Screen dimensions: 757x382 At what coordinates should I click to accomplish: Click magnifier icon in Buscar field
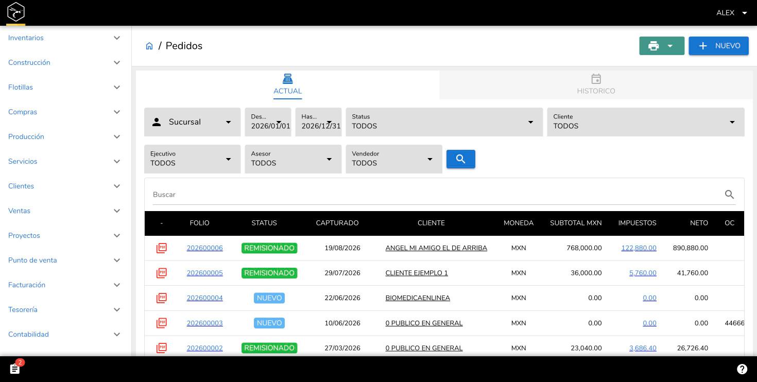click(729, 195)
